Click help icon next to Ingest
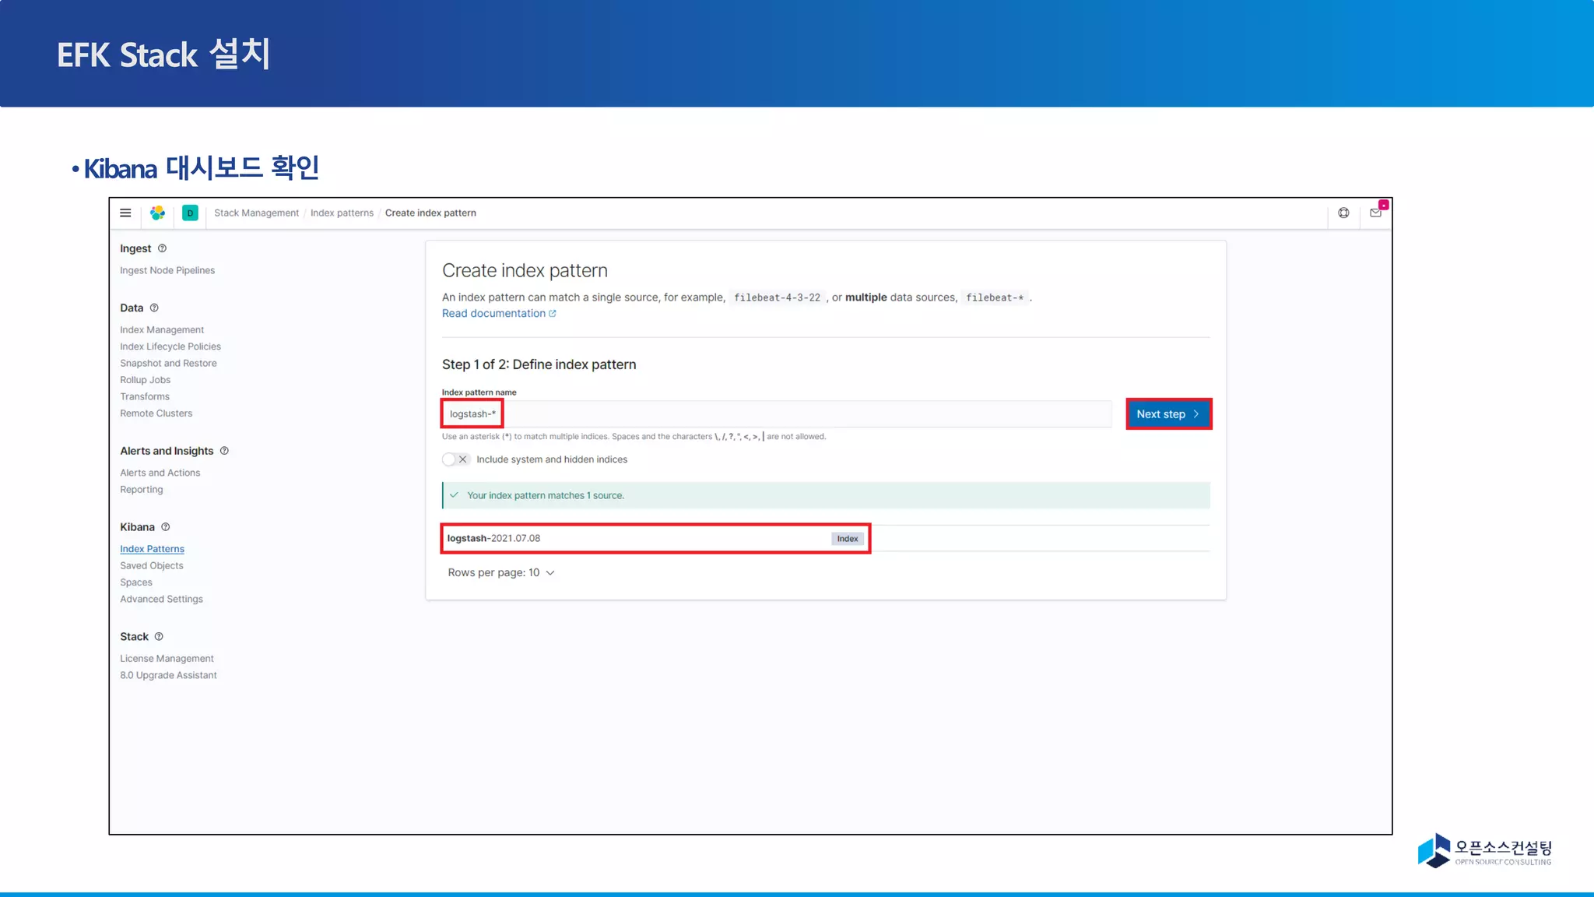The height and width of the screenshot is (897, 1594). click(x=163, y=248)
